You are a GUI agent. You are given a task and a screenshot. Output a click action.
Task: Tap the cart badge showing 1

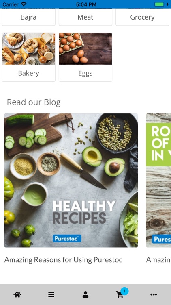[124, 291]
